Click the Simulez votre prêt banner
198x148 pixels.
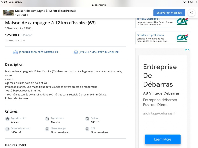[163, 23]
